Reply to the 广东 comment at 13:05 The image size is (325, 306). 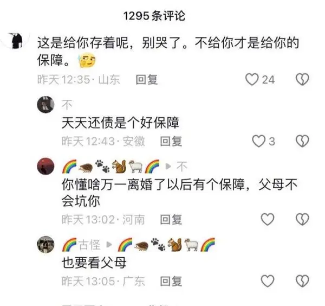171,281
